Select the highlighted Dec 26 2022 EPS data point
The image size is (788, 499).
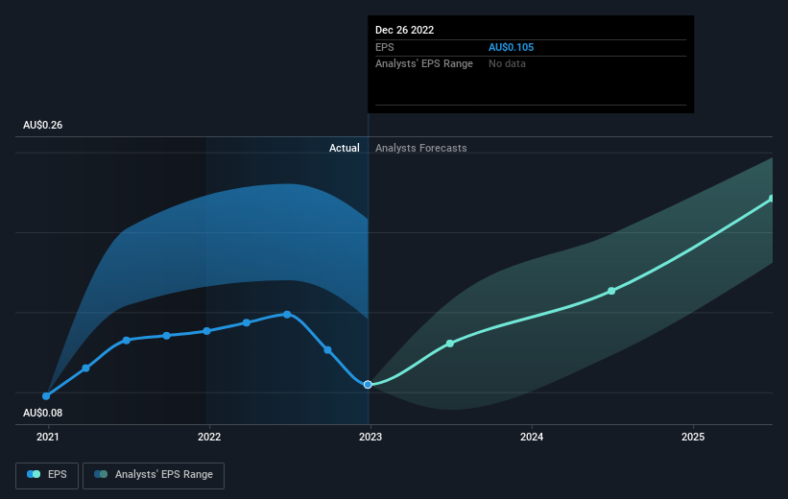368,385
